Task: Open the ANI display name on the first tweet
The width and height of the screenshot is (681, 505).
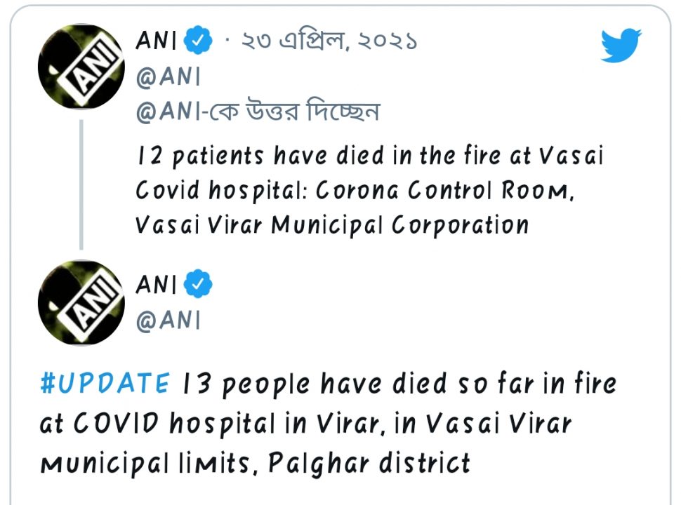Action: click(156, 42)
